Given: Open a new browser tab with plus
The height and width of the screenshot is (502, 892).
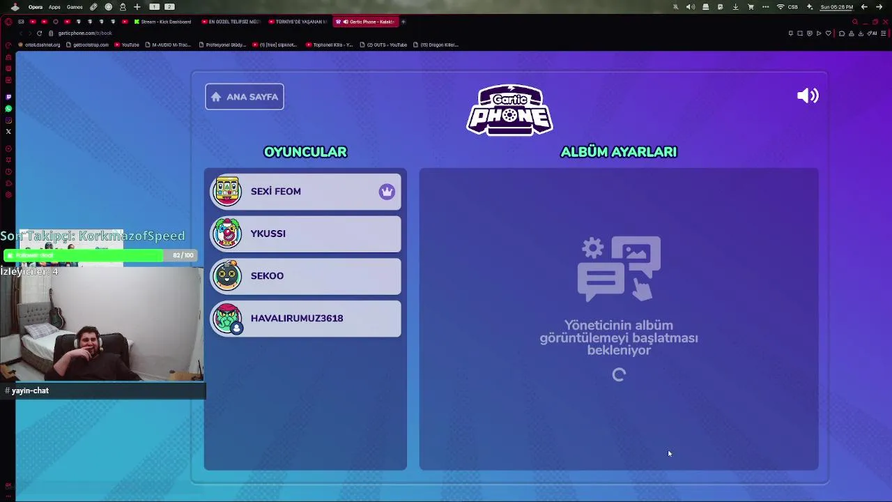Looking at the screenshot, I should pos(403,22).
